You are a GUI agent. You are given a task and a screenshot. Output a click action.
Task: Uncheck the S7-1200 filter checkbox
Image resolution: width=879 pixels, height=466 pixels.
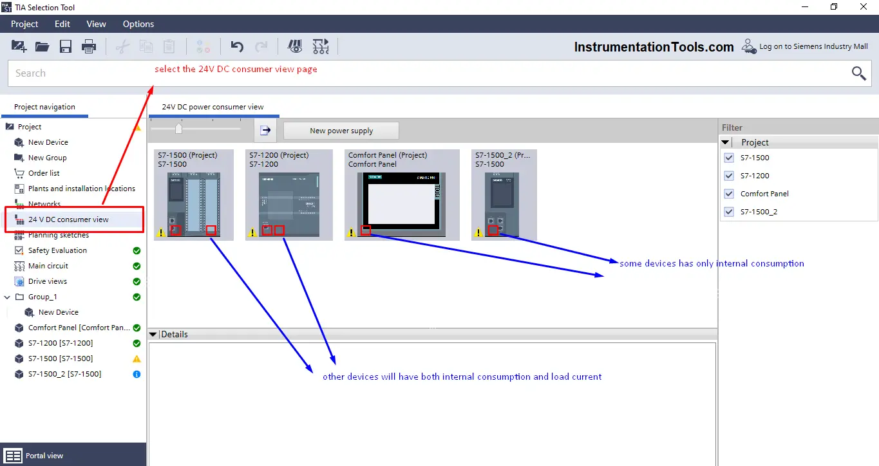tap(729, 176)
